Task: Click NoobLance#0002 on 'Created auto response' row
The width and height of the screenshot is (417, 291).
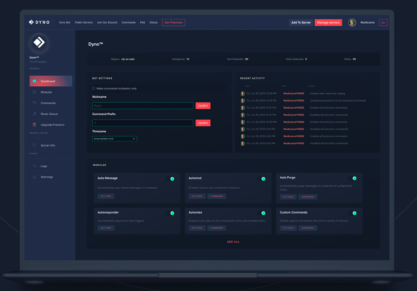Action: pyautogui.click(x=294, y=93)
